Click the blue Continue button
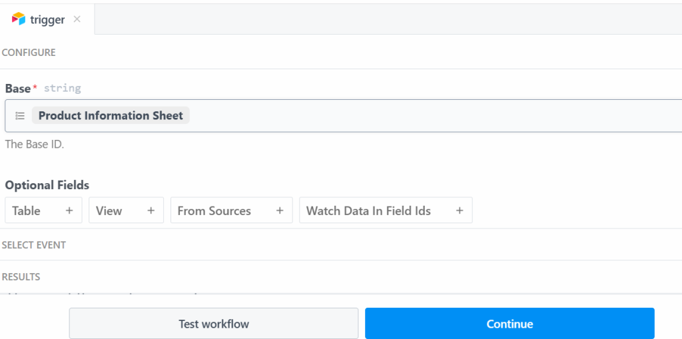The image size is (682, 339). tap(510, 324)
